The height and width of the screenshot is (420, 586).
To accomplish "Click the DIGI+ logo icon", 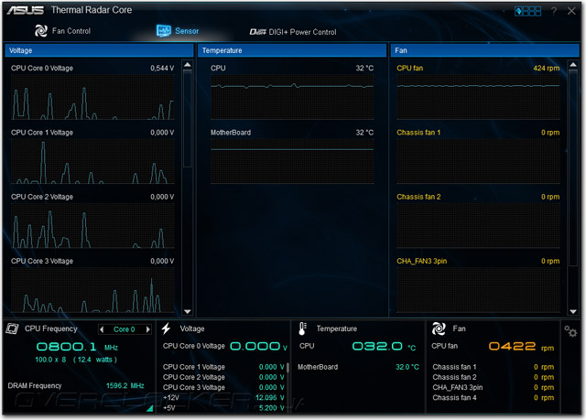I will pos(257,32).
